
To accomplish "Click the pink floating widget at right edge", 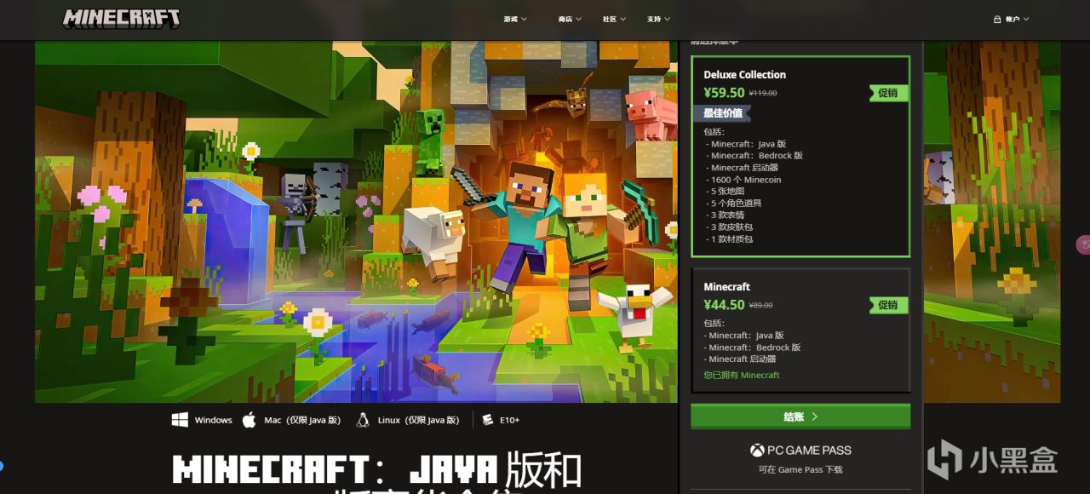I will [x=1083, y=244].
